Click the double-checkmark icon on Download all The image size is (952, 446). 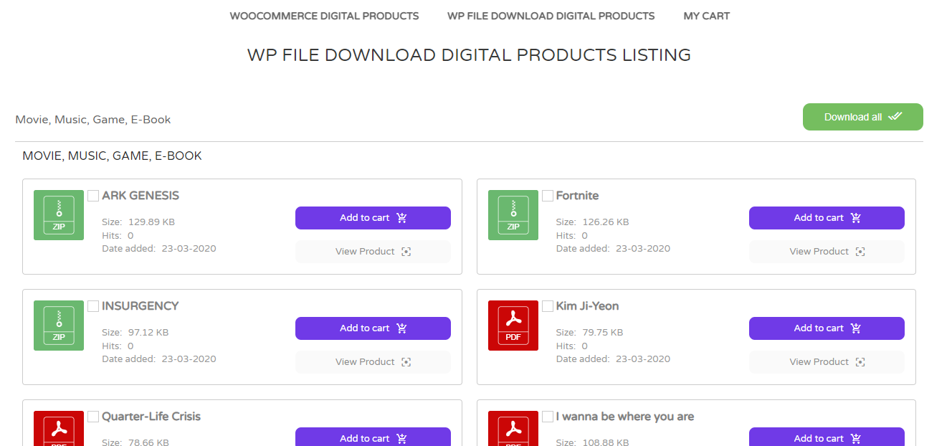[895, 117]
